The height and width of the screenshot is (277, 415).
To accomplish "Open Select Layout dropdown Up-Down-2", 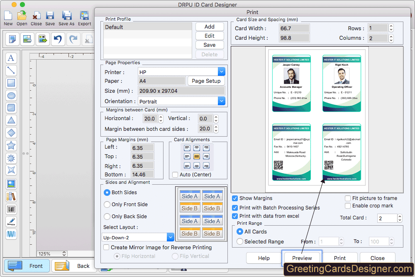I will click(138, 237).
